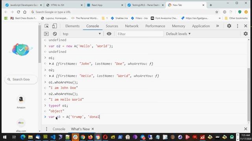Show more DevTools tabs chevron
Viewport: 252px width, 141px height.
coord(217,26)
